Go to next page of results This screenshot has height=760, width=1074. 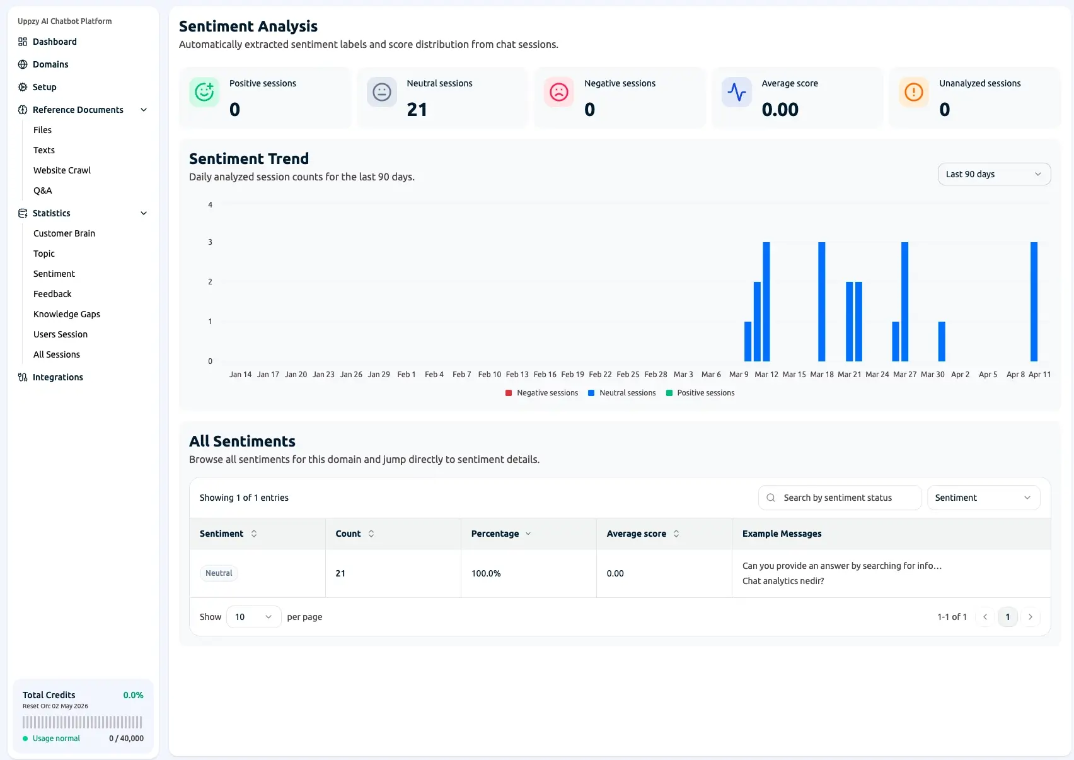(1031, 617)
